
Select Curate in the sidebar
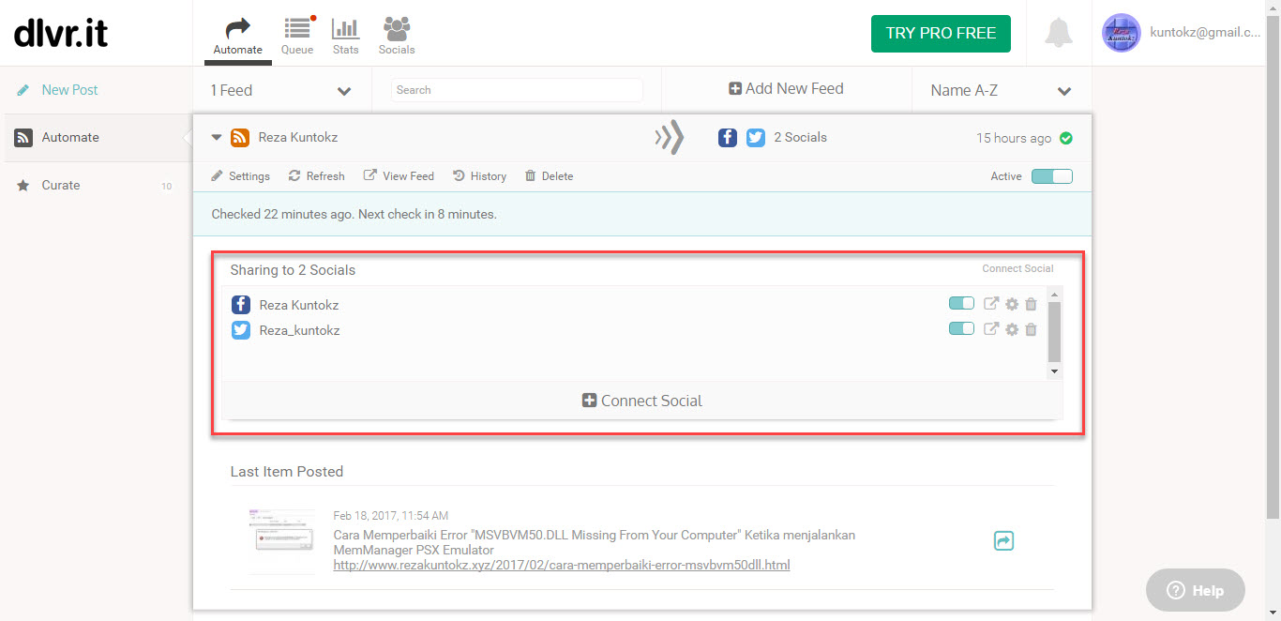(60, 185)
